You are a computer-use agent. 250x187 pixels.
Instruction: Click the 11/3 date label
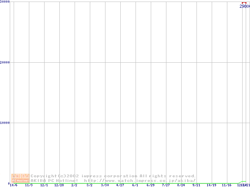pos(29,185)
